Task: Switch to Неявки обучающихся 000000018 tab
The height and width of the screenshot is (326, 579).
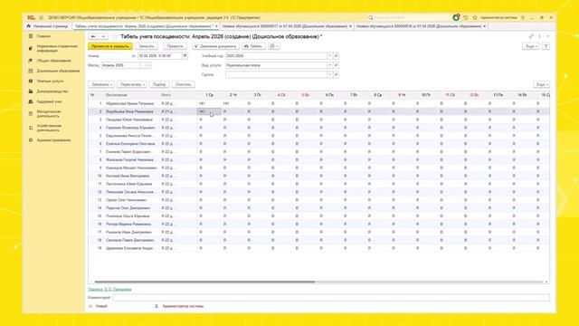Action: click(419, 26)
